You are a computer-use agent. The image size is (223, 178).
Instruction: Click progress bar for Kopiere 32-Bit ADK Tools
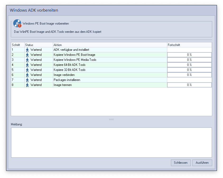[x=189, y=70]
